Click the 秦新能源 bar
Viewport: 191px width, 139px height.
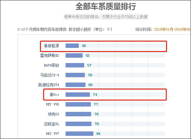click(x=72, y=46)
